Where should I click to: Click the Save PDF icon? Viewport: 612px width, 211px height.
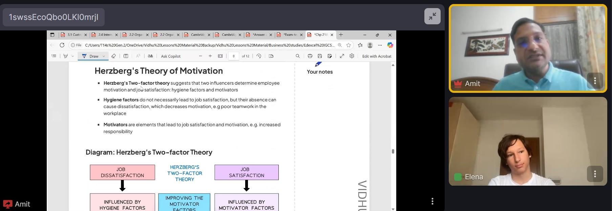(x=319, y=56)
